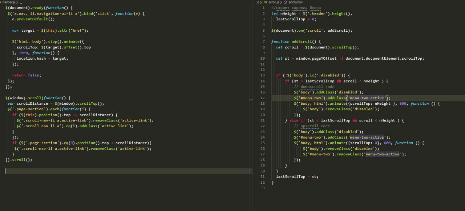Click the '// upscroll code' comment
The width and height of the screenshot is (465, 211).
coord(312,126)
